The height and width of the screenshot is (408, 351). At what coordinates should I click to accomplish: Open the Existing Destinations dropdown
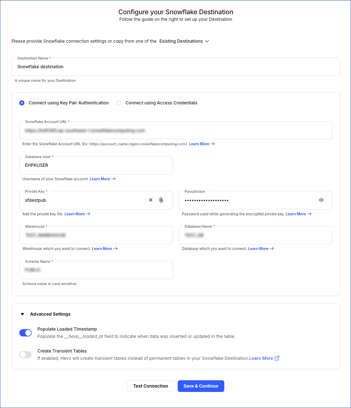coord(184,41)
